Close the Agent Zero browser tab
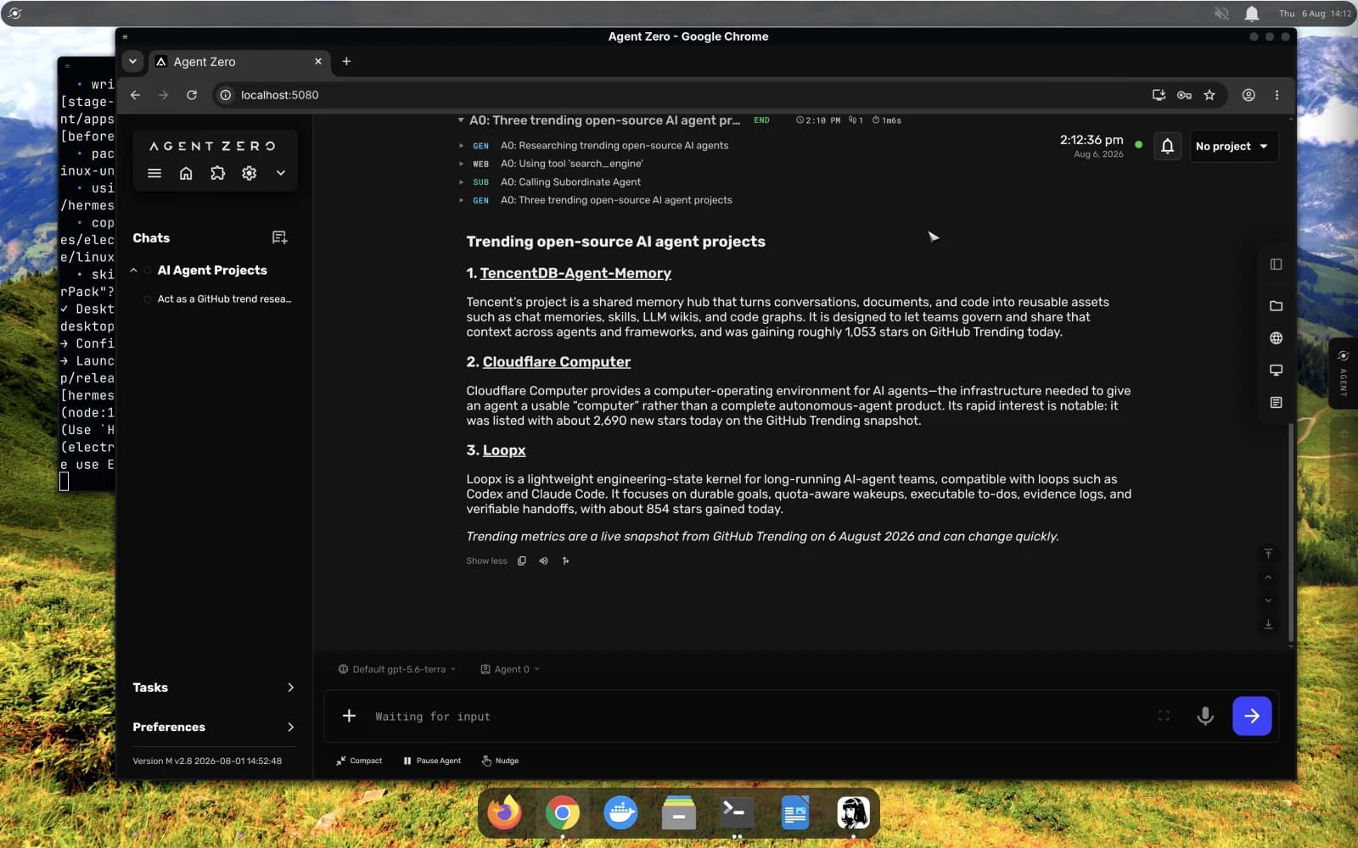The image size is (1358, 848). click(318, 62)
